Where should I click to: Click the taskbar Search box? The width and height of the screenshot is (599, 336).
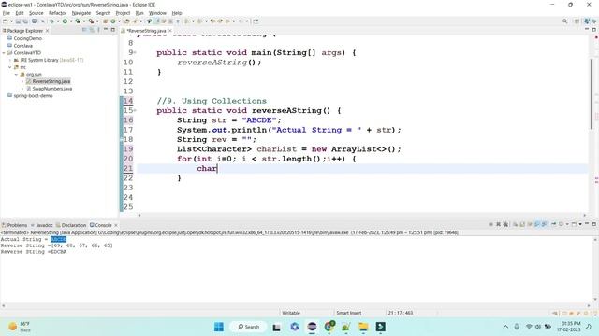[x=248, y=327]
